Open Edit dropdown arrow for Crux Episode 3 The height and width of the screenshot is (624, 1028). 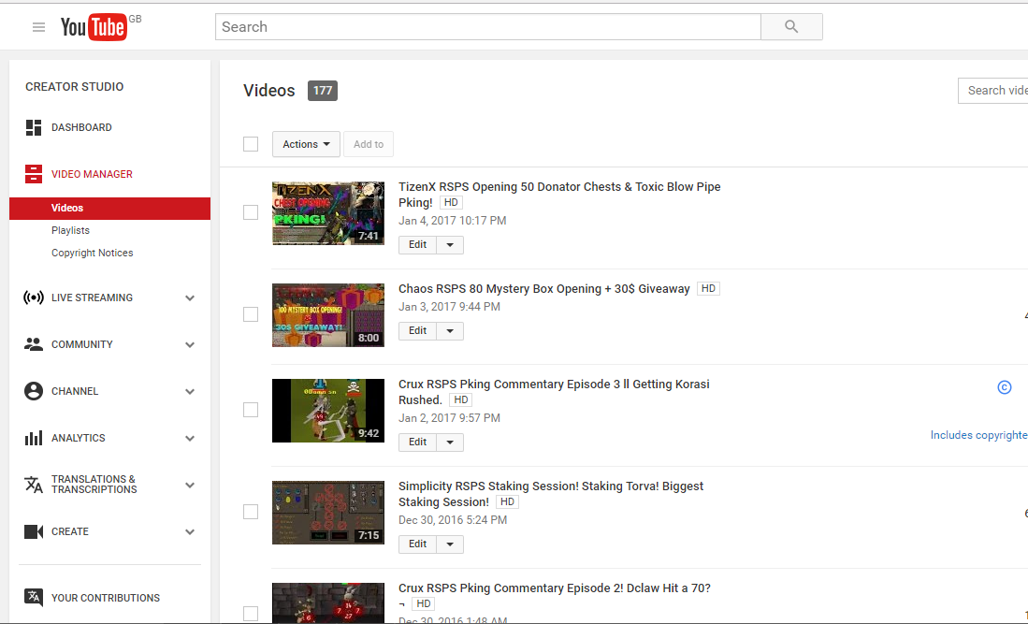pyautogui.click(x=450, y=443)
